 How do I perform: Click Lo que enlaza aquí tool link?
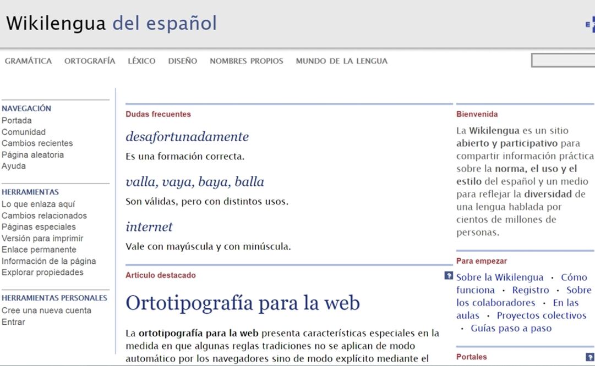click(x=38, y=204)
